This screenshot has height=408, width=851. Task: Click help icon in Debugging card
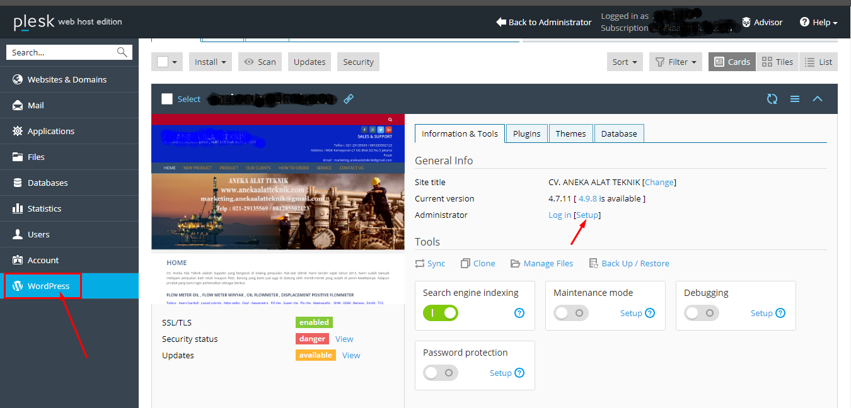coord(780,313)
